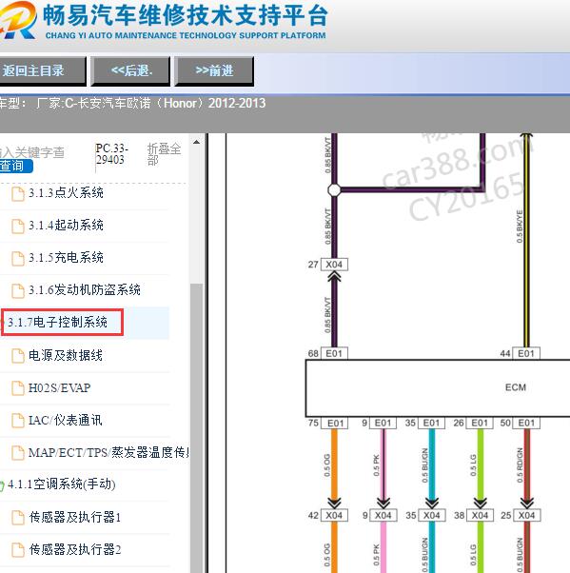Click the E01 connector at pin 68

tap(334, 353)
